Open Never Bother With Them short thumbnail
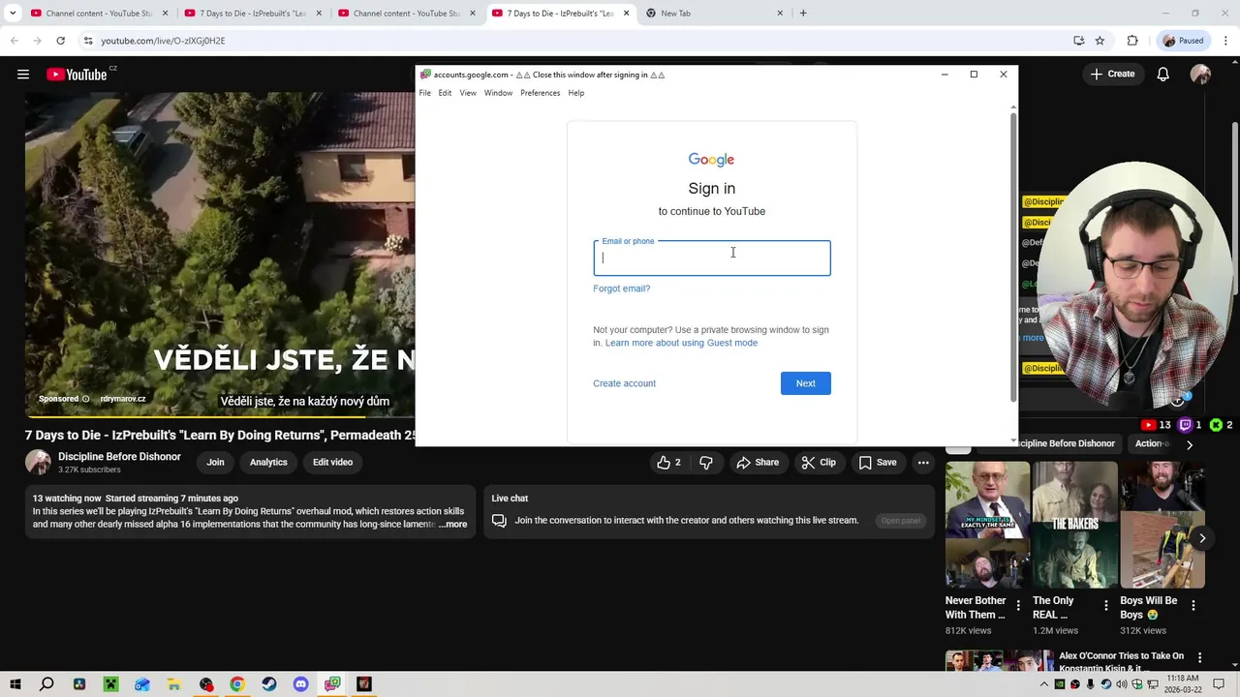 987,525
